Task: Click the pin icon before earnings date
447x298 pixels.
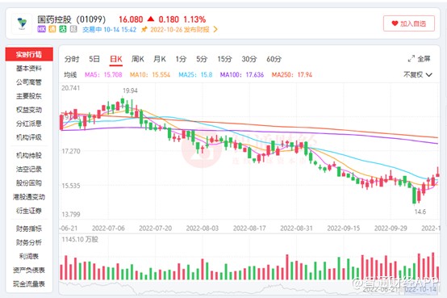Action: pyautogui.click(x=144, y=29)
